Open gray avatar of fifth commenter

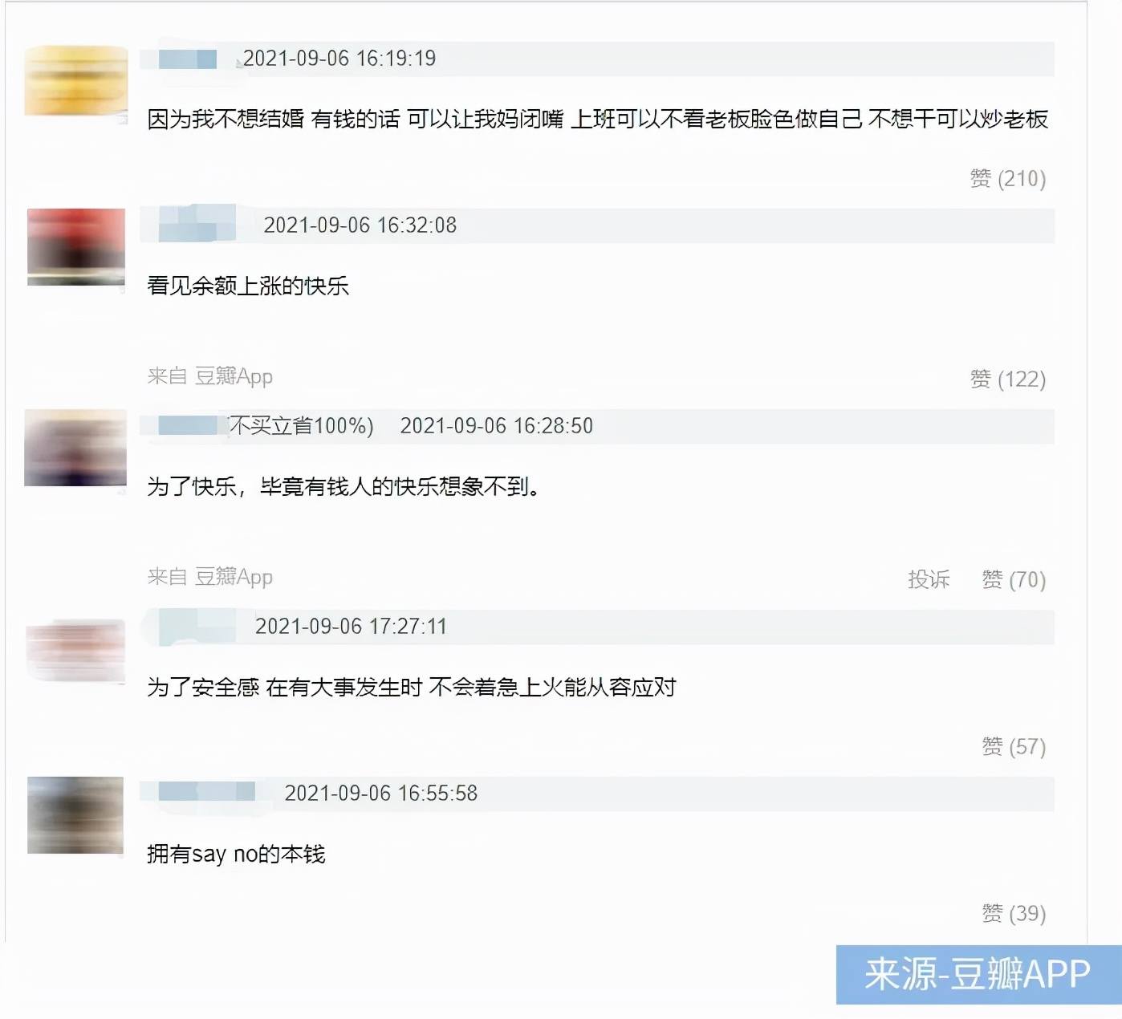(75, 815)
